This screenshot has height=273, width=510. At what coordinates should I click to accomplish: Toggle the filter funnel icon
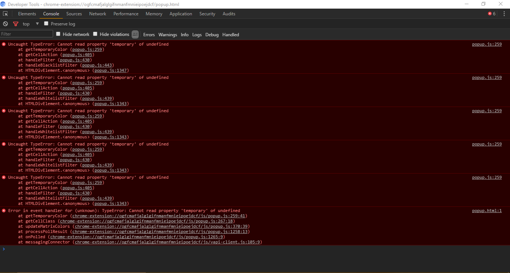(15, 24)
